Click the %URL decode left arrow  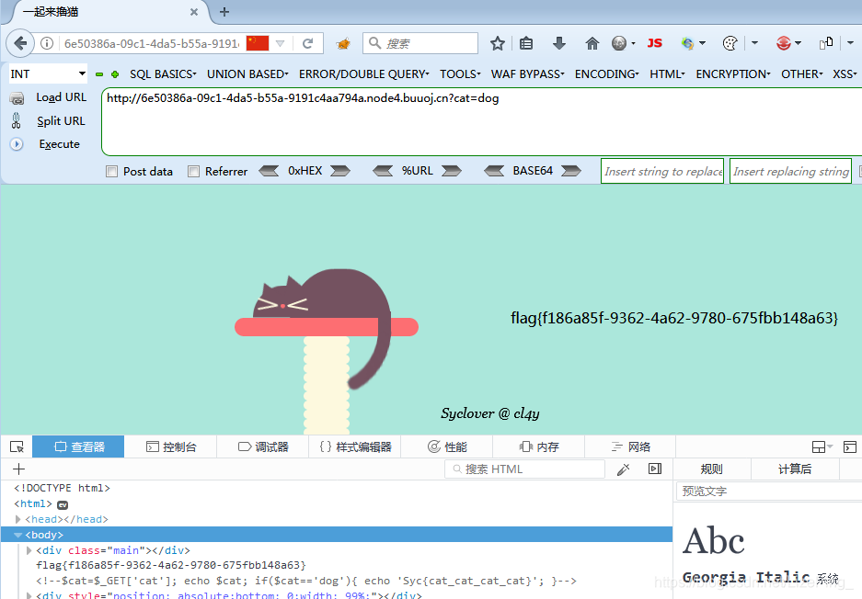coord(384,171)
